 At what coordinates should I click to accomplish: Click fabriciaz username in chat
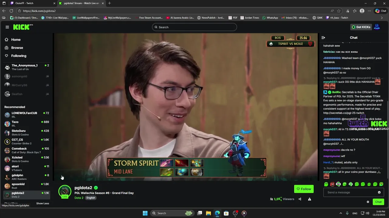[329, 52]
